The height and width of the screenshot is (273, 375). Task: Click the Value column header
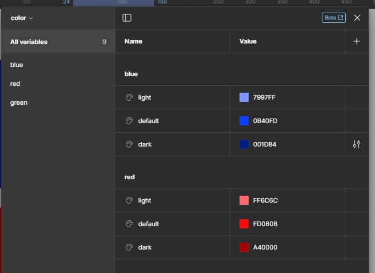click(x=248, y=41)
